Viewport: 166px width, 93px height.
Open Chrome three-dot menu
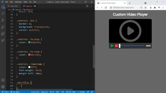[163, 7]
